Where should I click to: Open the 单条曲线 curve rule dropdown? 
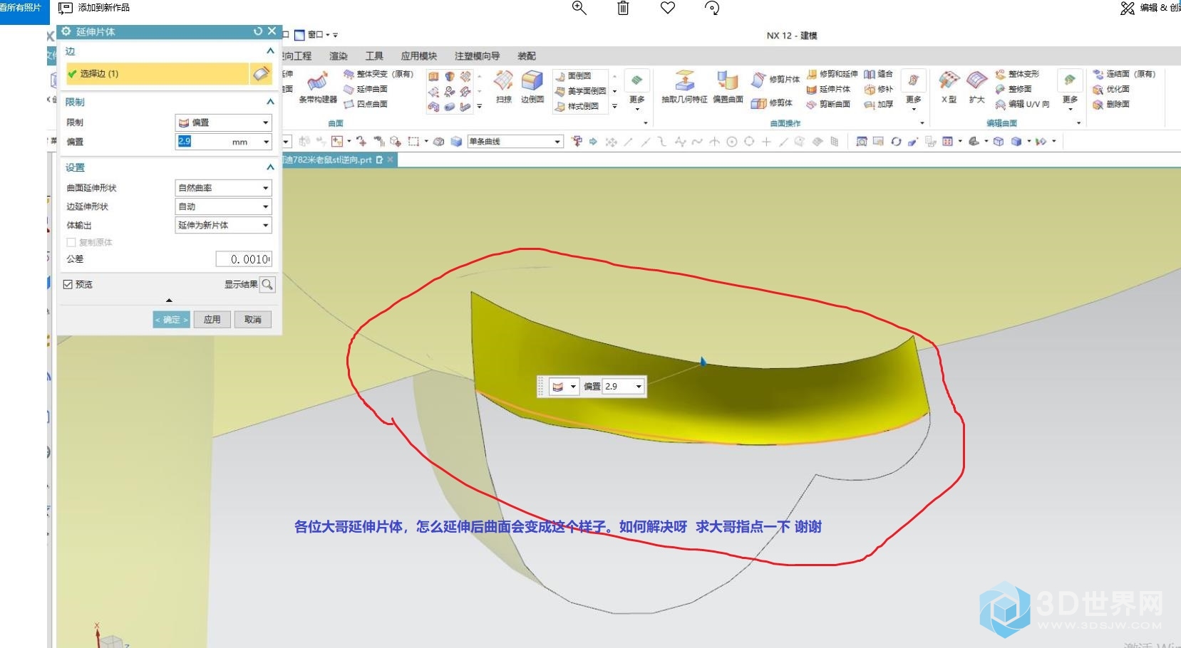pyautogui.click(x=515, y=142)
